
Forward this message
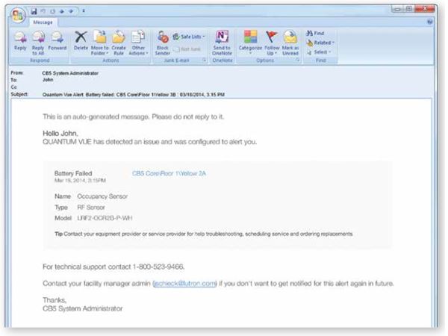(x=57, y=43)
